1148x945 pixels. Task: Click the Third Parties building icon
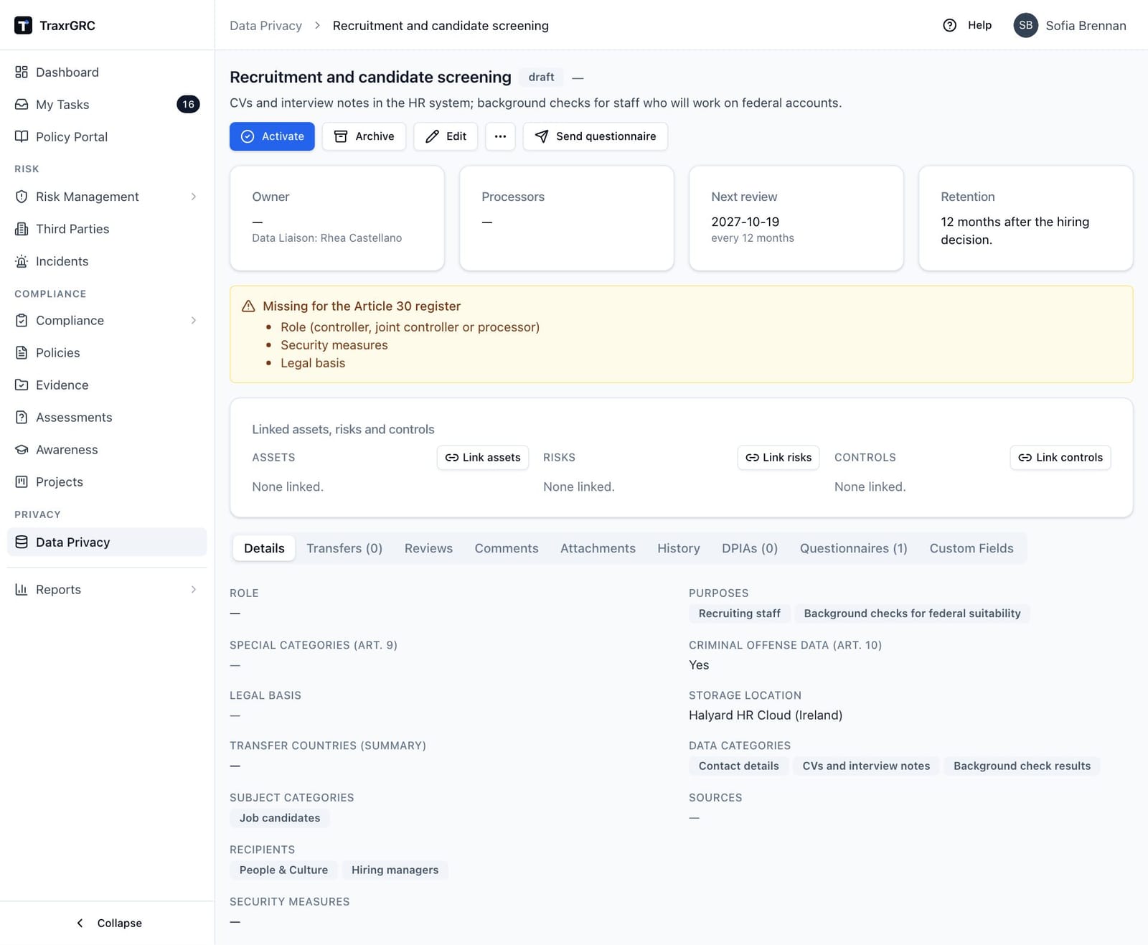tap(22, 229)
